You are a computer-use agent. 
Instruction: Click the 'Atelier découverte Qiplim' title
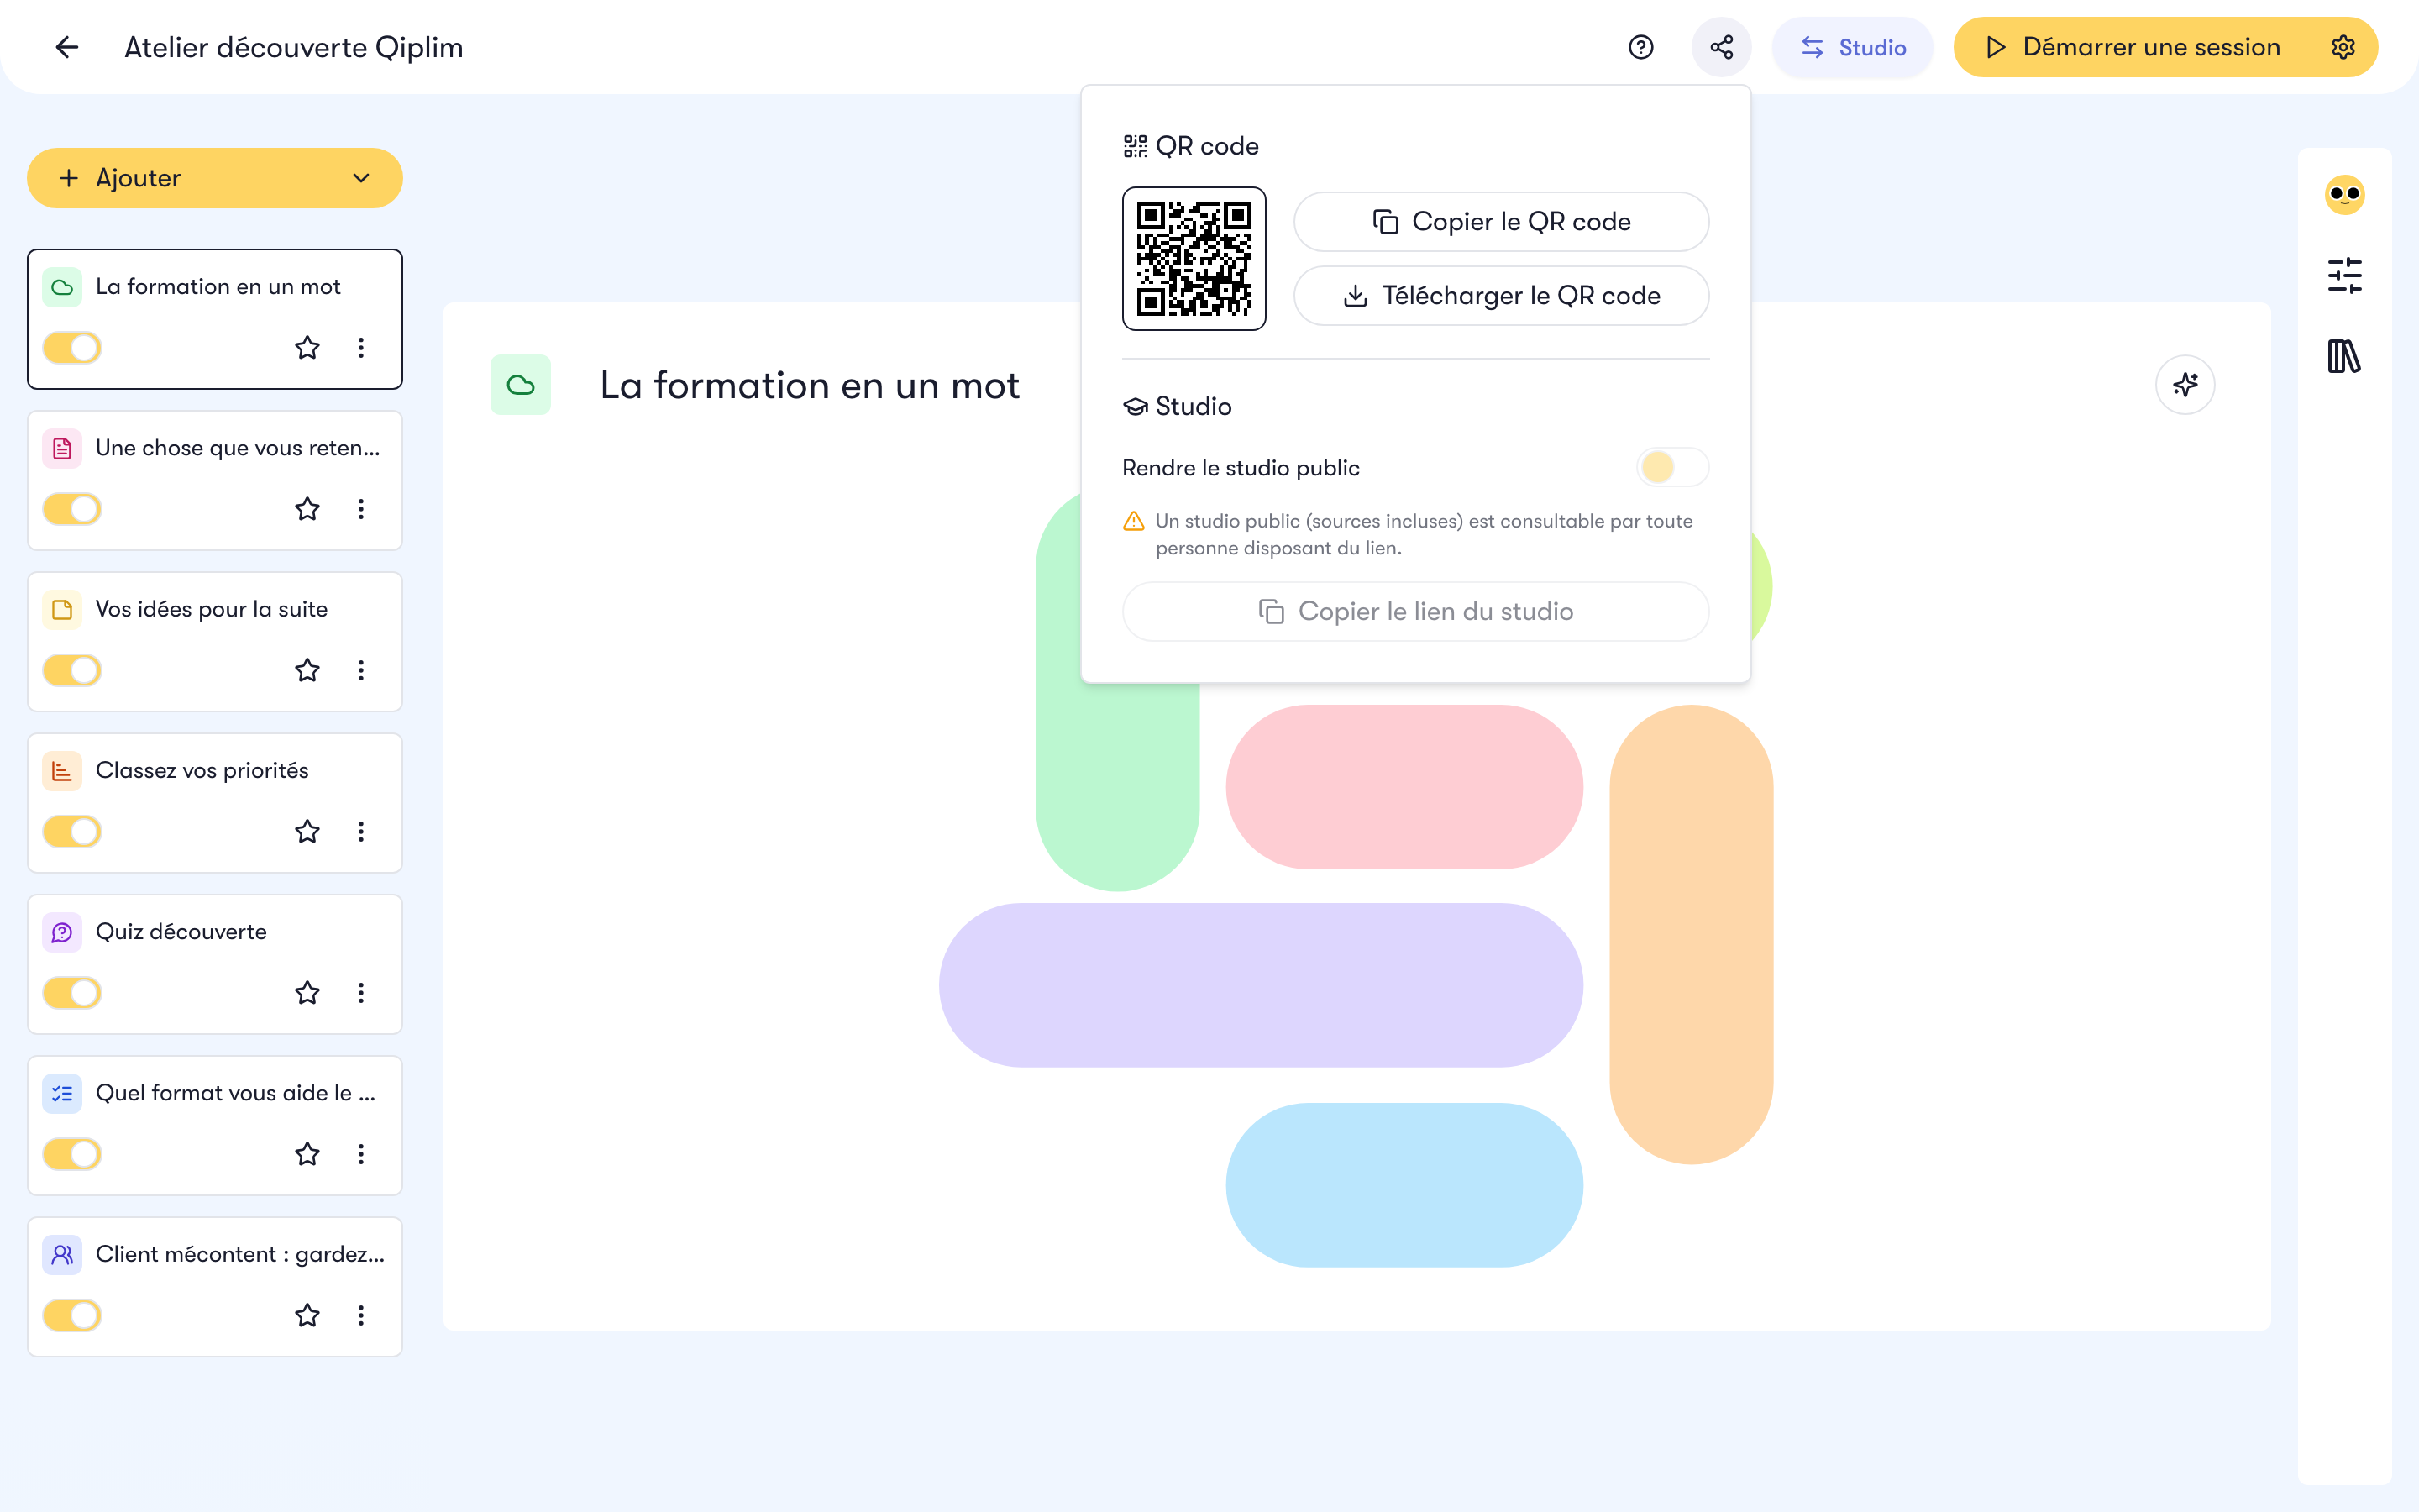[293, 47]
